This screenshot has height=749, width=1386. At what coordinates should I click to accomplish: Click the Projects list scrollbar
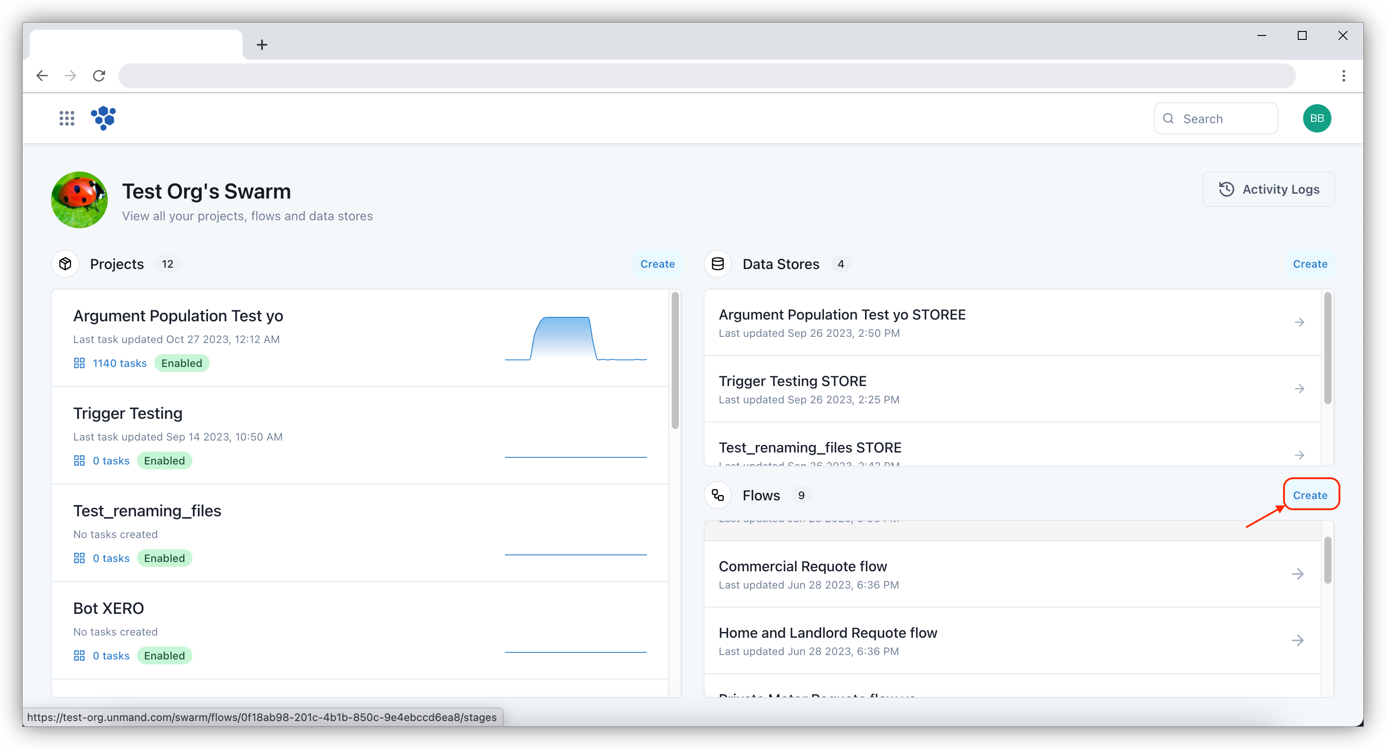pyautogui.click(x=675, y=360)
